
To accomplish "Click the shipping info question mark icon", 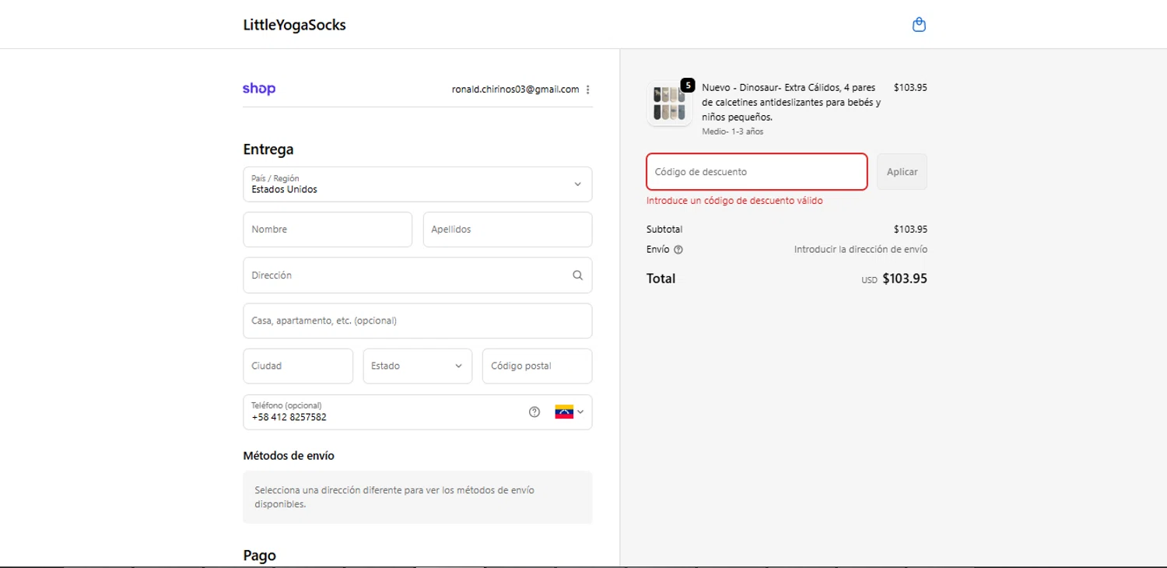I will click(678, 250).
